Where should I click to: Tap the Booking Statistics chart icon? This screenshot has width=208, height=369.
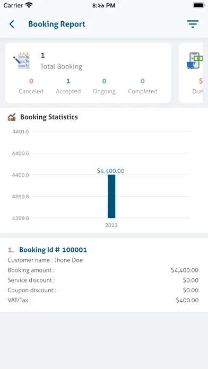pyautogui.click(x=12, y=117)
